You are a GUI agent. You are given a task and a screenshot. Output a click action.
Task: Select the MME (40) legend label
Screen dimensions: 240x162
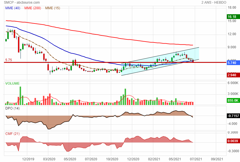13,8
